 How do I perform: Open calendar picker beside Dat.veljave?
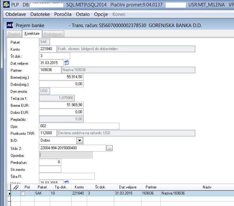(x=66, y=63)
